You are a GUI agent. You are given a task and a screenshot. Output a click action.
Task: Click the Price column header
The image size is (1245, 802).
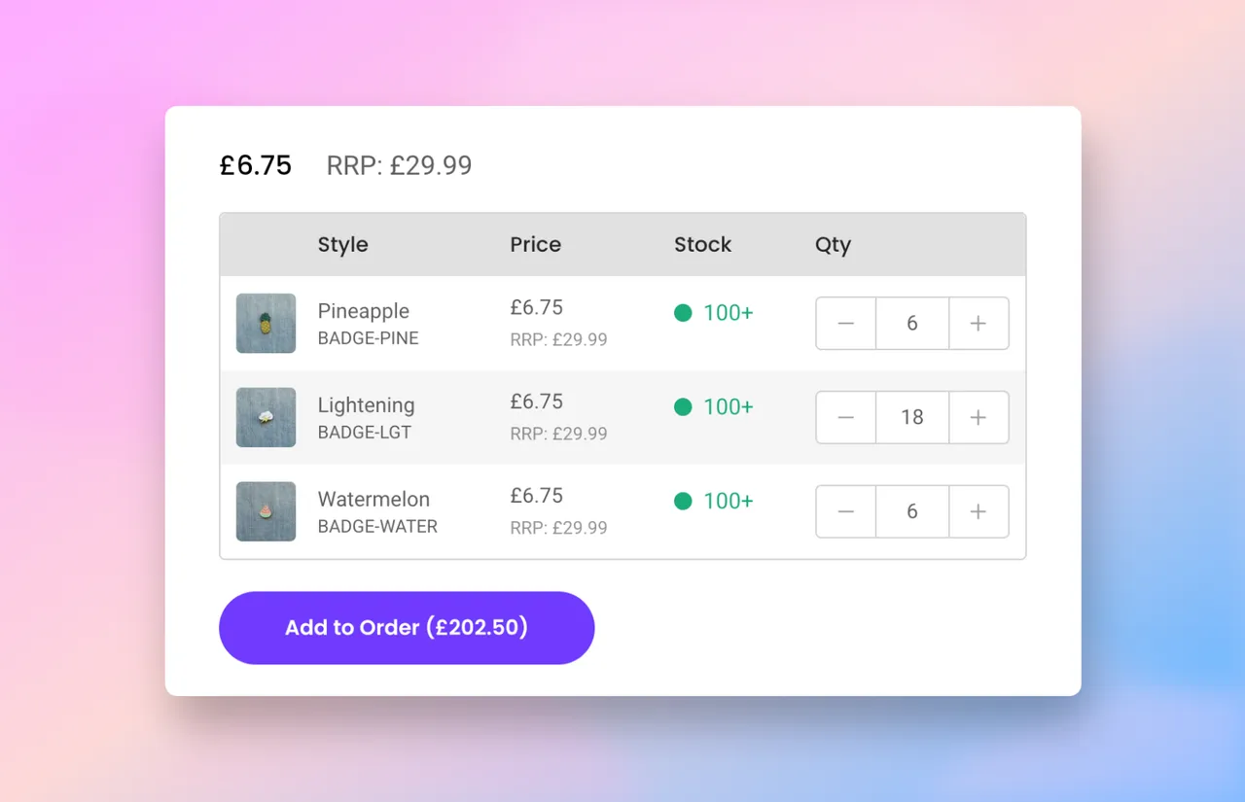pyautogui.click(x=535, y=244)
